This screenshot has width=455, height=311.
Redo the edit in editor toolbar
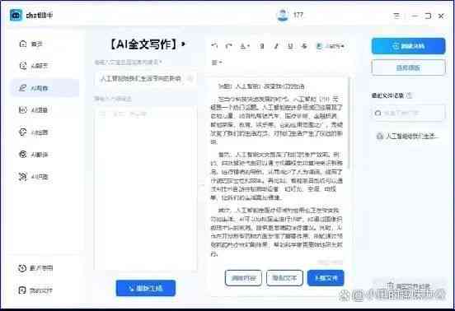228,46
